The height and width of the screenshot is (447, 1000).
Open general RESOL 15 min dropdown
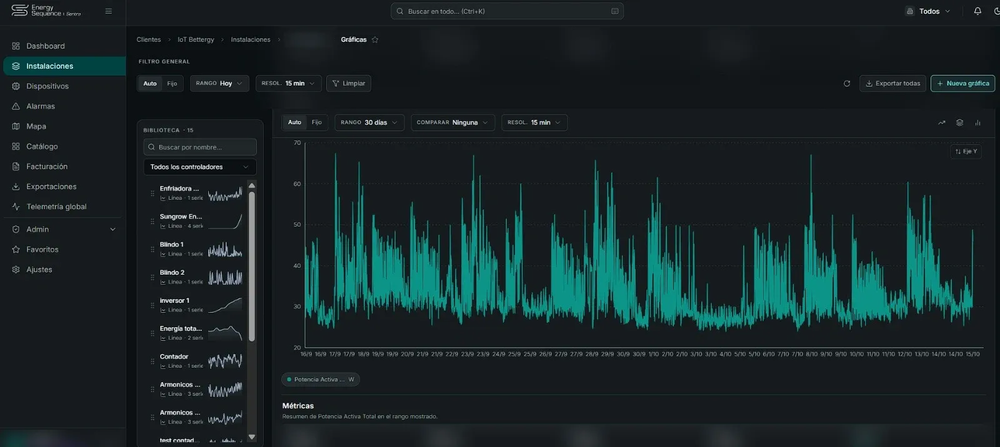pyautogui.click(x=288, y=84)
